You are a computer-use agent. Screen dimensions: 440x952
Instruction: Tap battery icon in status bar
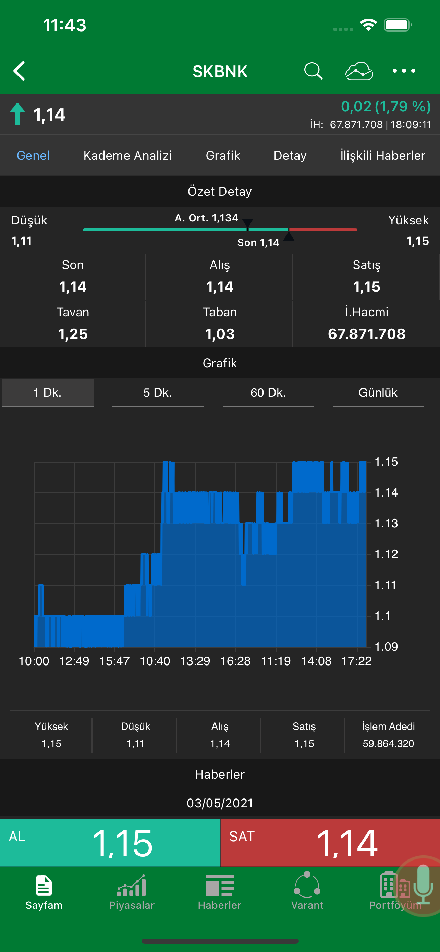point(398,25)
